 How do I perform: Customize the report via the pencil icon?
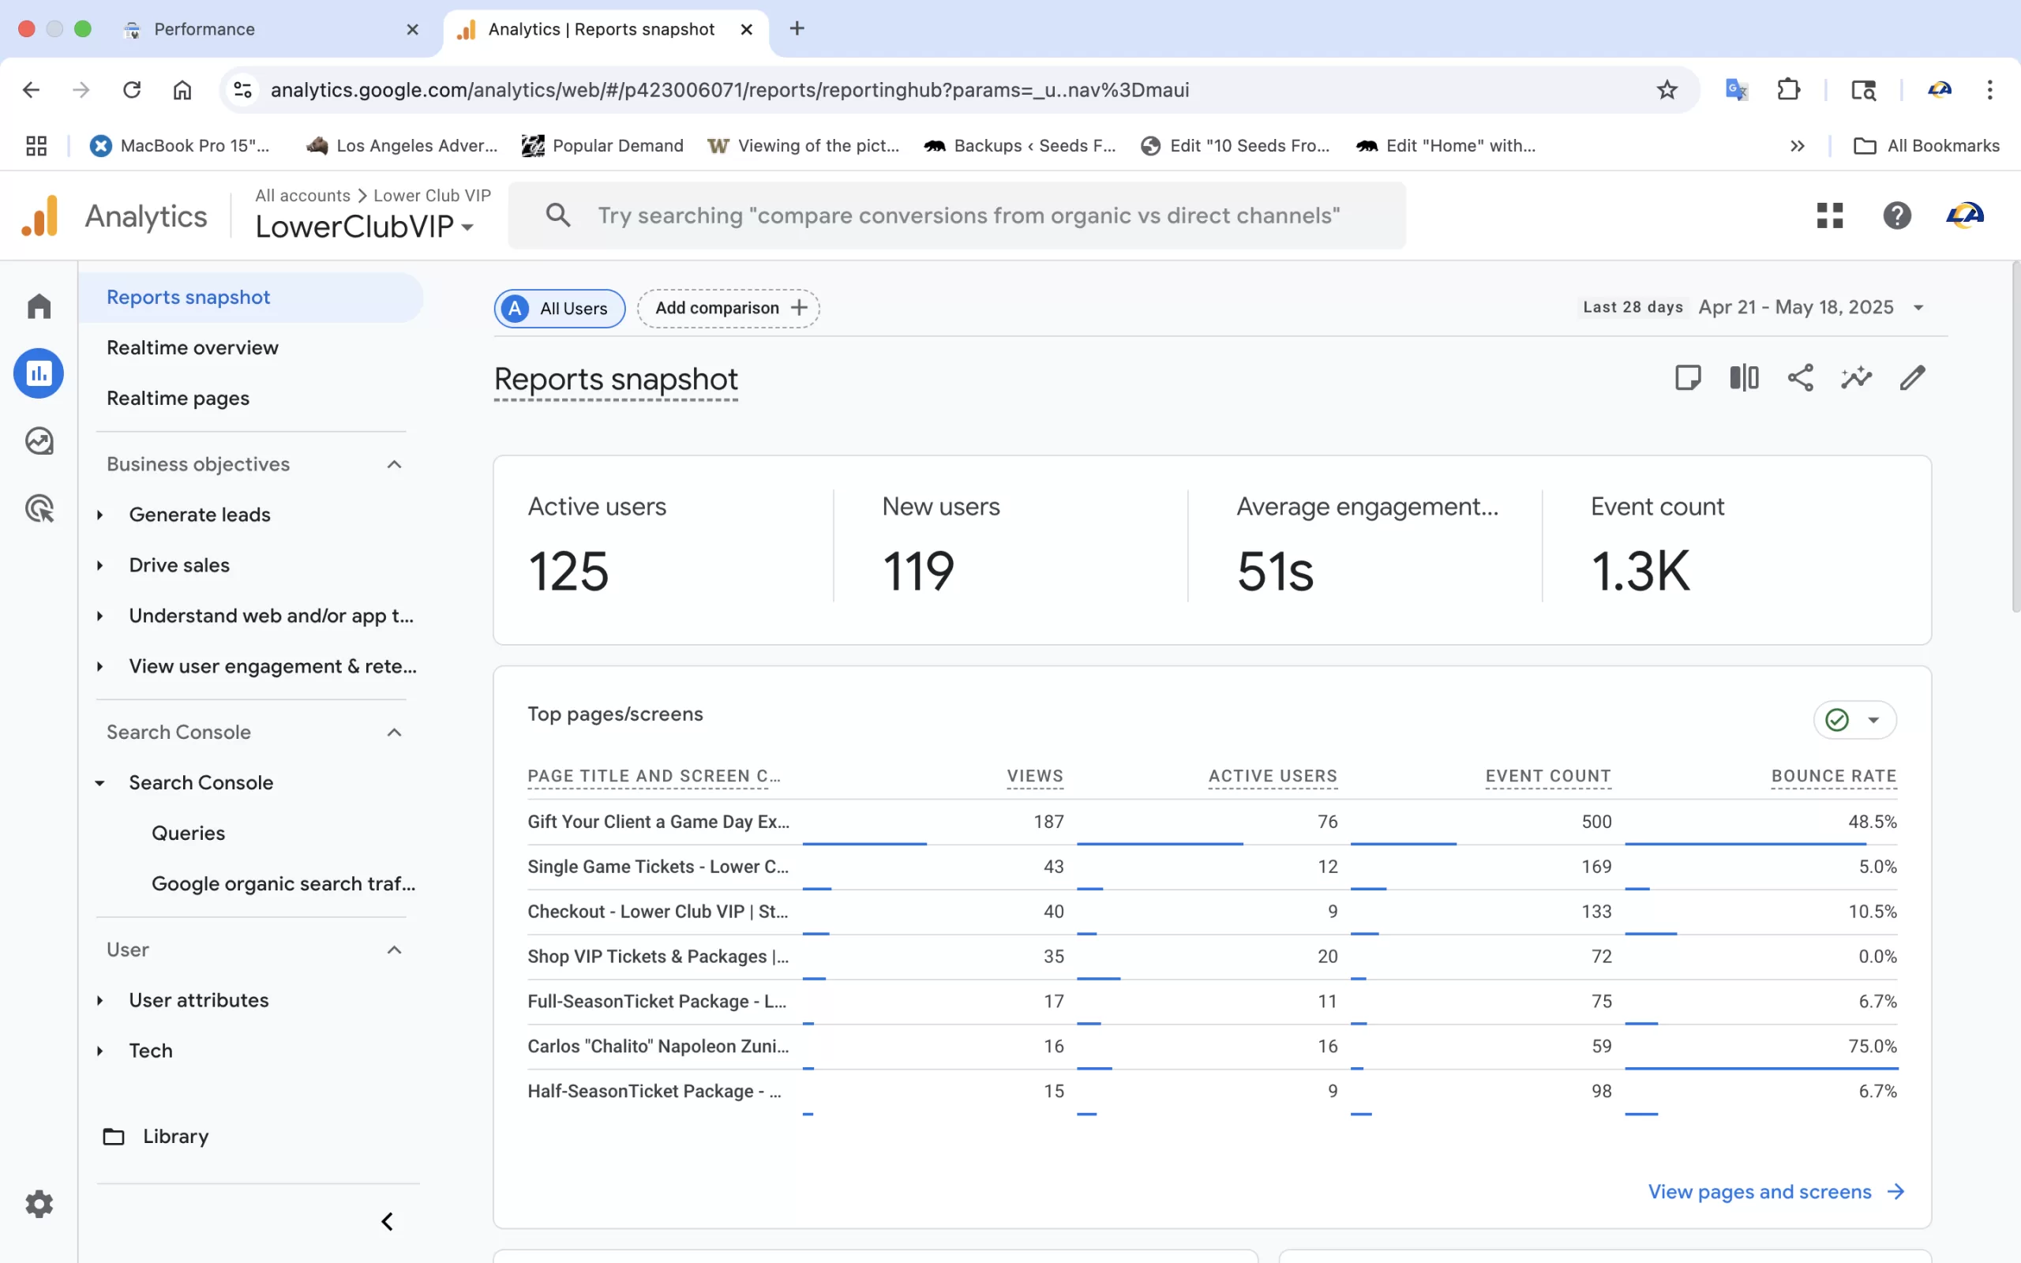tap(1911, 377)
